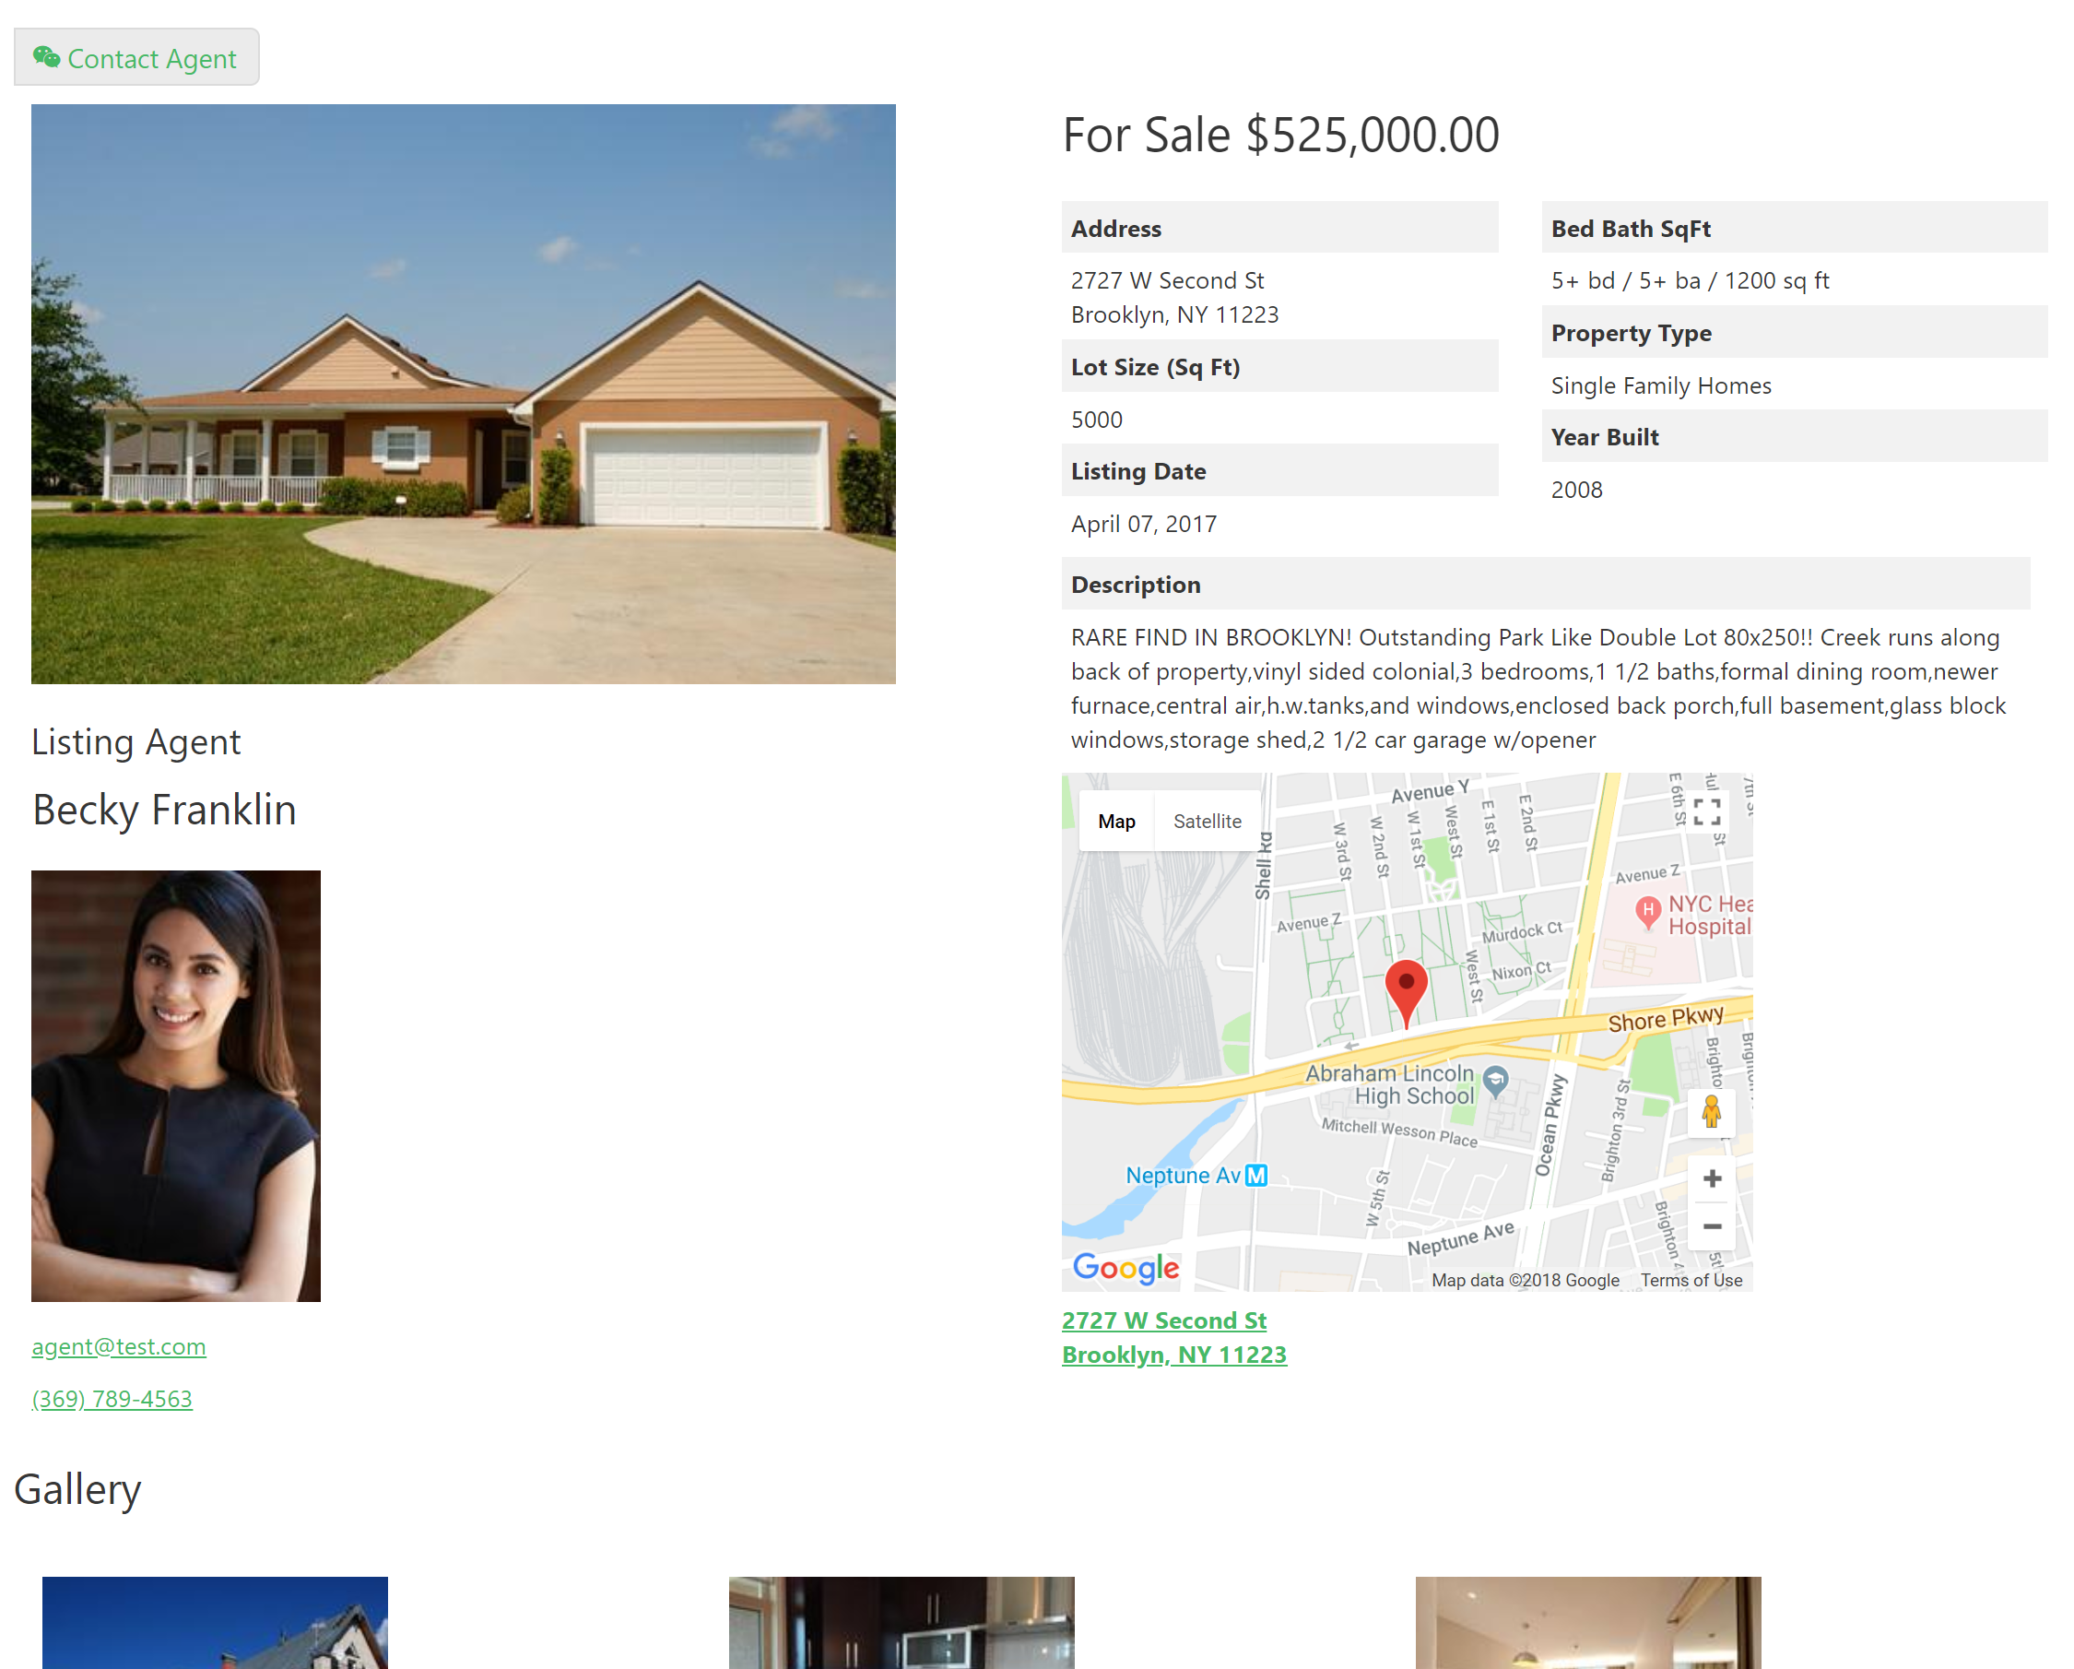Viewport: 2074px width, 1669px height.
Task: Switch to Satellite map view
Action: tap(1208, 821)
